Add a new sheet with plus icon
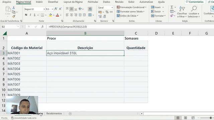The height and width of the screenshot is (120, 214). tap(70, 114)
